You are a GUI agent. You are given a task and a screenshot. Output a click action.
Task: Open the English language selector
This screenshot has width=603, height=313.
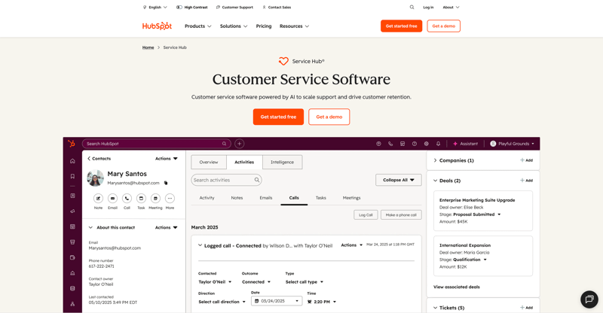pos(155,8)
